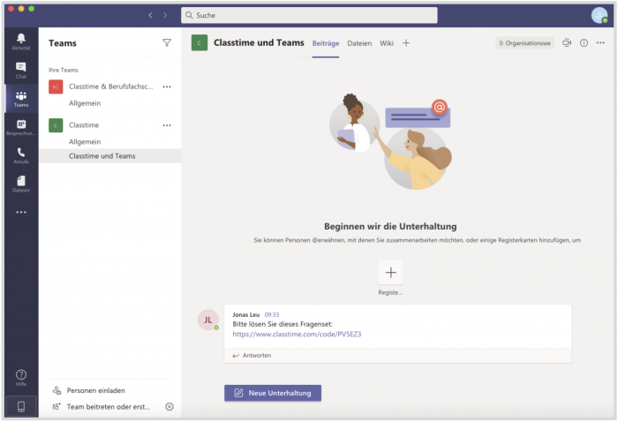Open options for Classtime & Berufsfachsc... team
Image resolution: width=618 pixels, height=422 pixels.
pos(167,87)
